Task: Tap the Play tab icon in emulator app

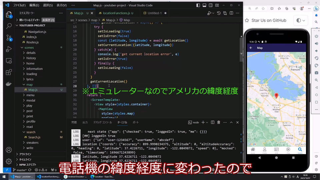Action: [288, 150]
